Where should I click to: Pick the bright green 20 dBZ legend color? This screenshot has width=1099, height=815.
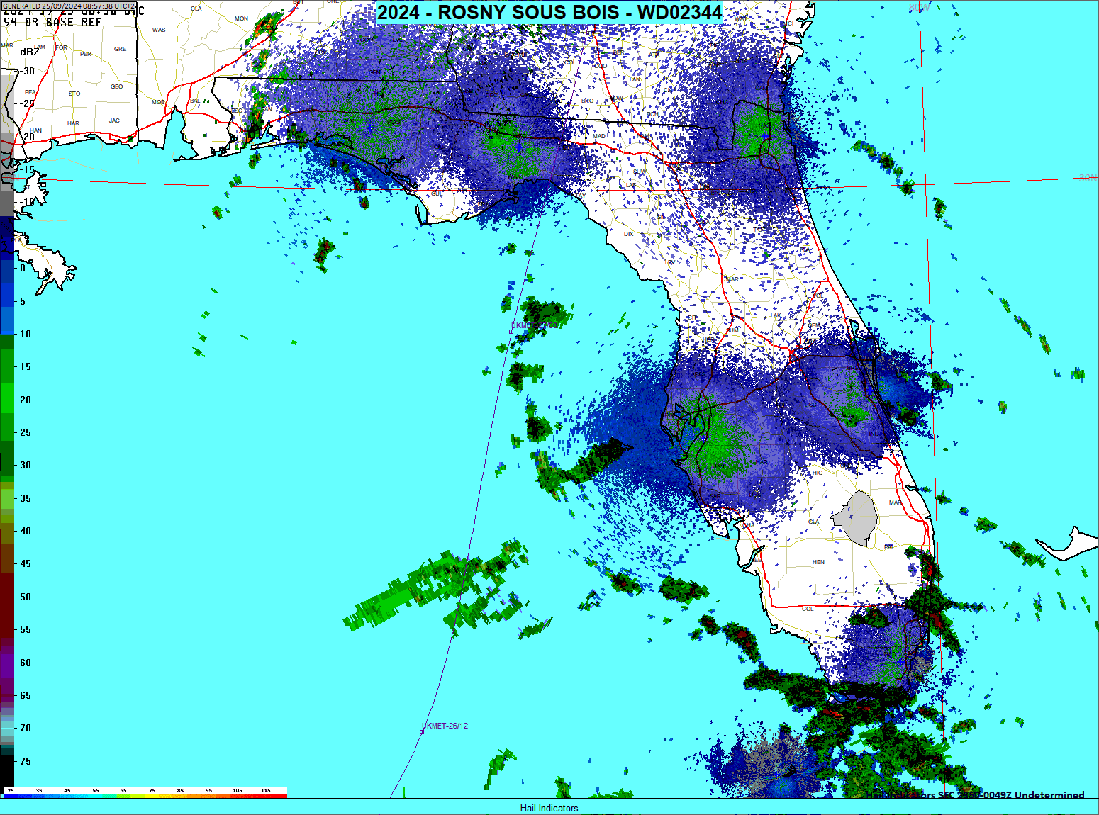tap(6, 398)
